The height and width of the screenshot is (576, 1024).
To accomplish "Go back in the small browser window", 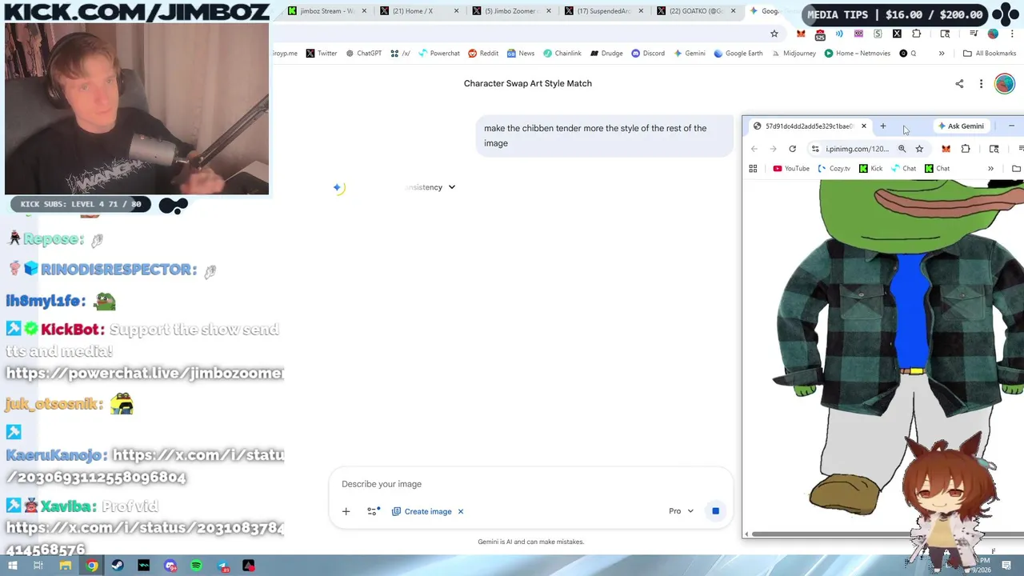I will pos(754,149).
